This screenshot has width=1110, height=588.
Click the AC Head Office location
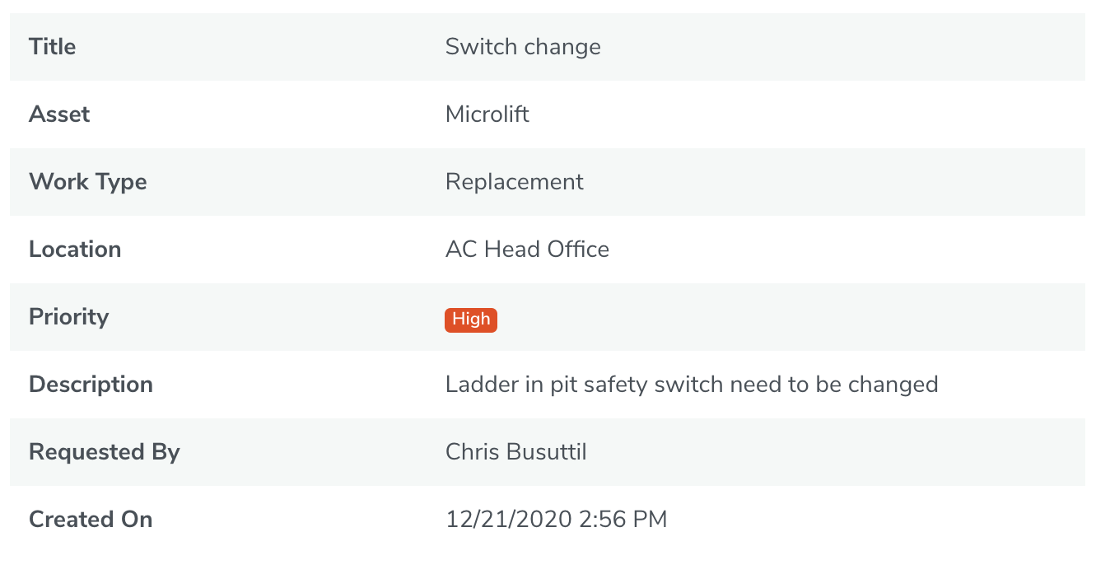pos(527,250)
